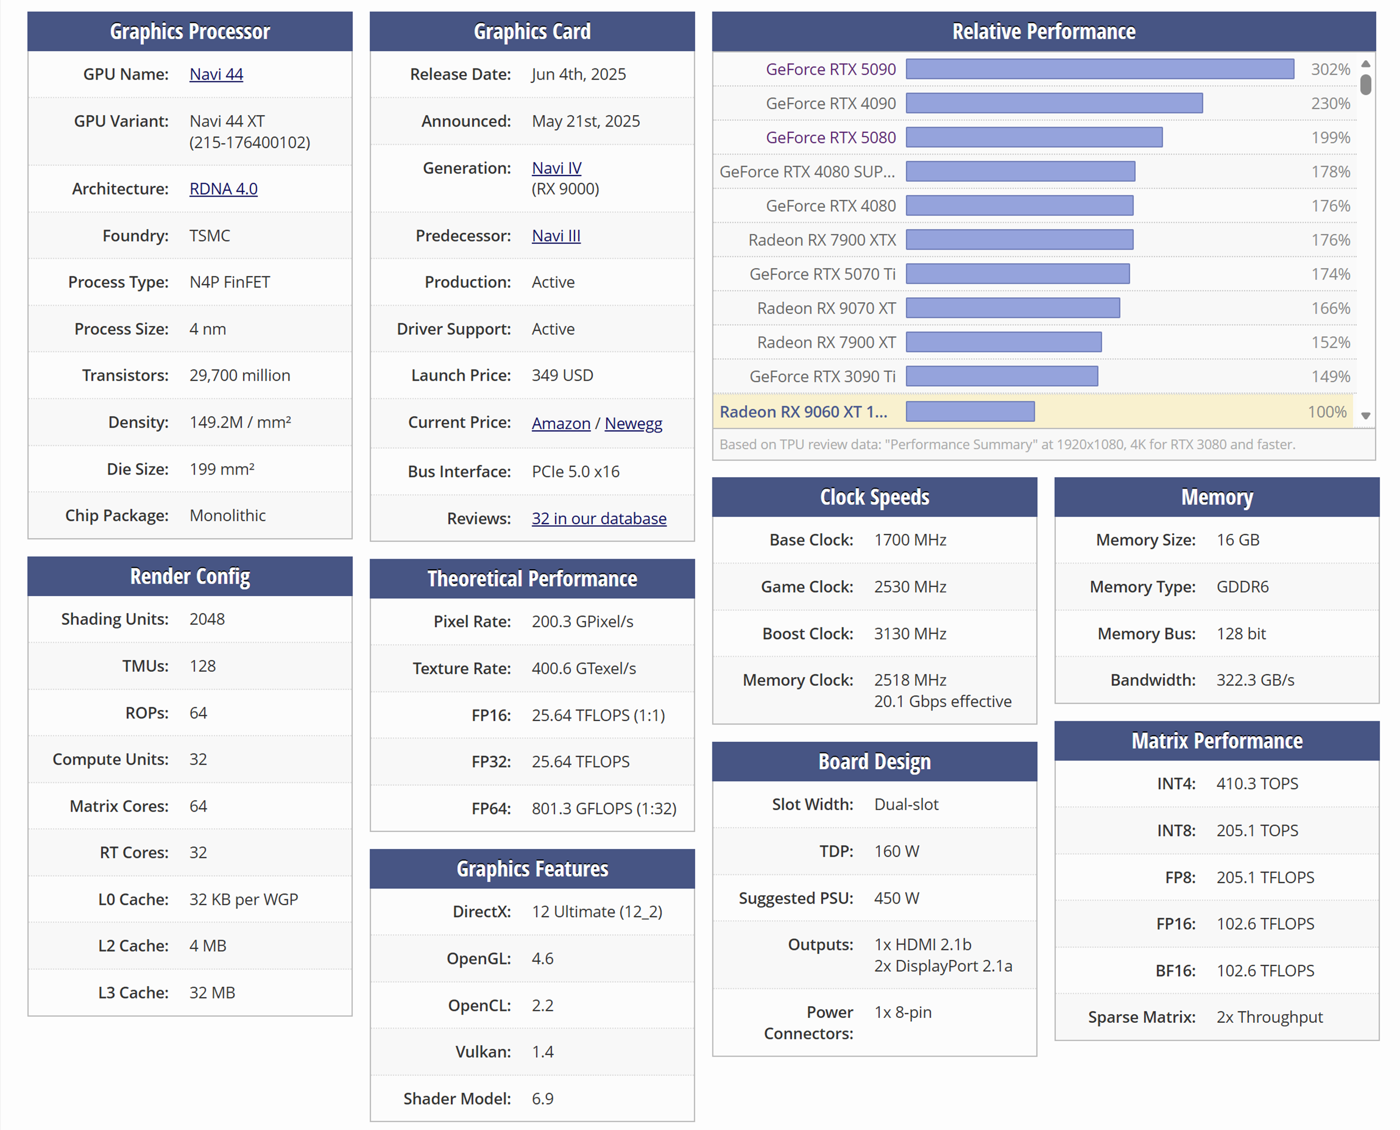Open the Navi 44 GPU name link

pos(216,74)
